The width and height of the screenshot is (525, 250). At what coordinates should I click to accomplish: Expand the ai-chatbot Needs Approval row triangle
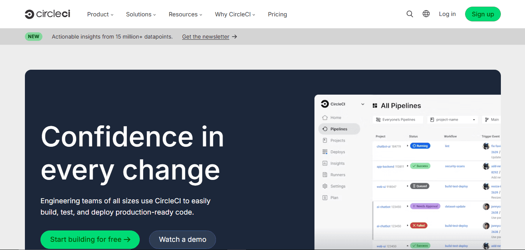pos(407,206)
